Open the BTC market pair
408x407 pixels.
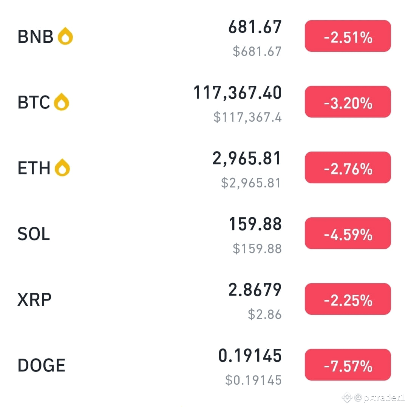(34, 102)
